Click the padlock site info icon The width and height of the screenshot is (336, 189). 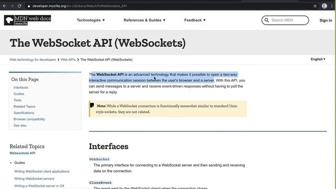29,6
